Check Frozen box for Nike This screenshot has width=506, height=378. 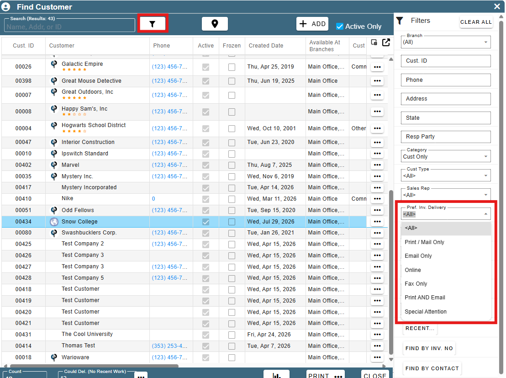click(232, 199)
